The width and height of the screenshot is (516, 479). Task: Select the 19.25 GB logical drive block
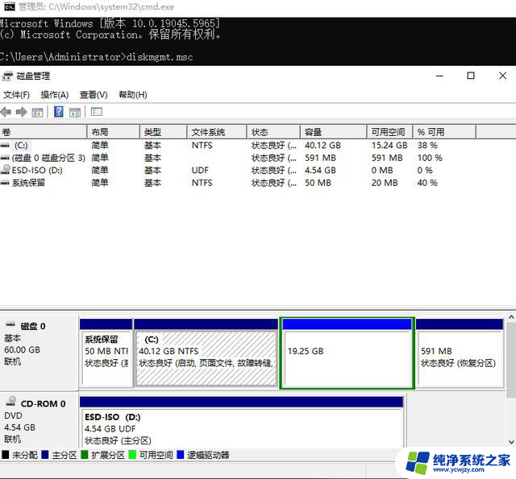(347, 353)
